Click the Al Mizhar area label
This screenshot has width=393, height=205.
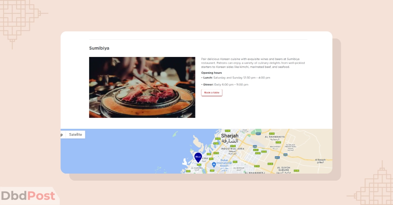[x=239, y=168]
